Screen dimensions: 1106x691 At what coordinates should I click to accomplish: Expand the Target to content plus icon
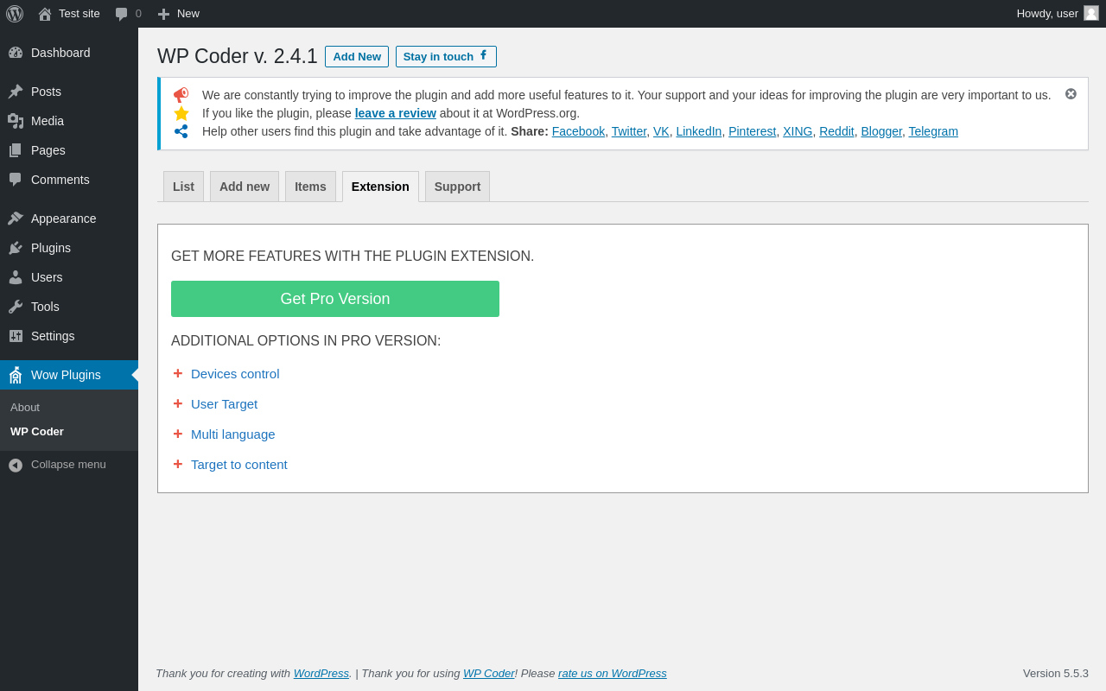click(x=178, y=464)
